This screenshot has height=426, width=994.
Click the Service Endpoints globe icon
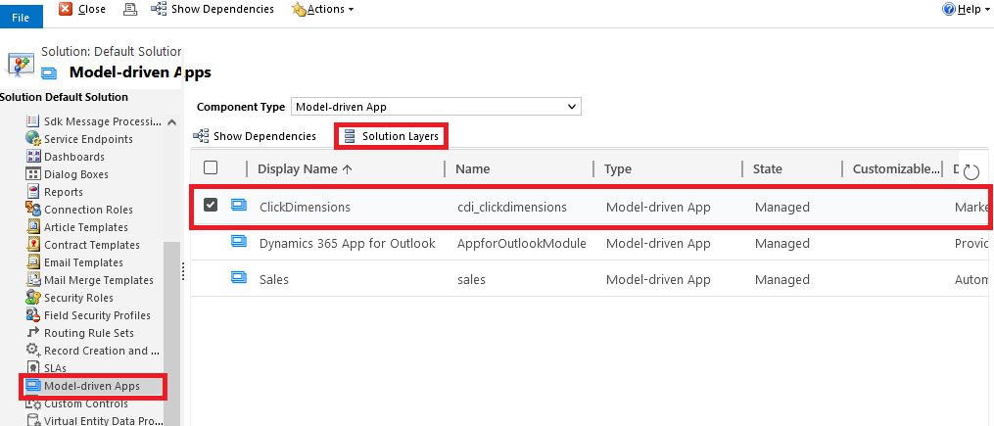point(33,138)
